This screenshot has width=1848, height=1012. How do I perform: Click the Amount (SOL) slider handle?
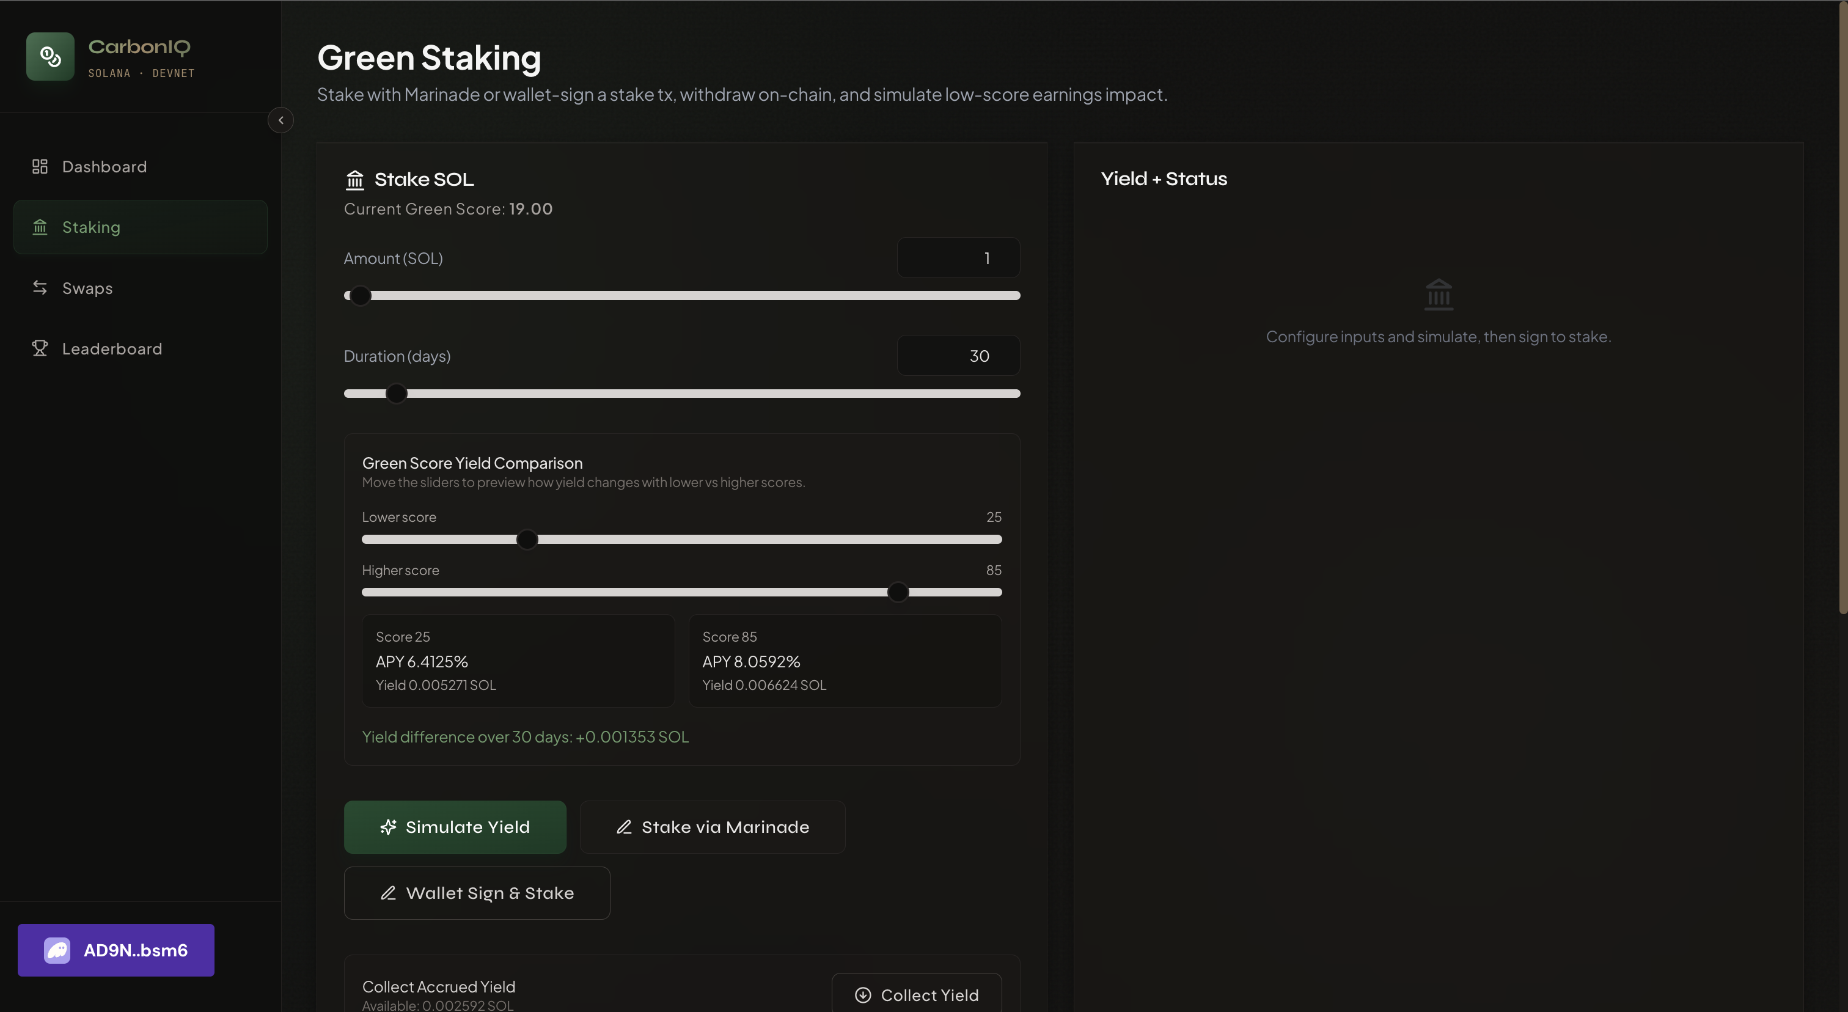(360, 296)
